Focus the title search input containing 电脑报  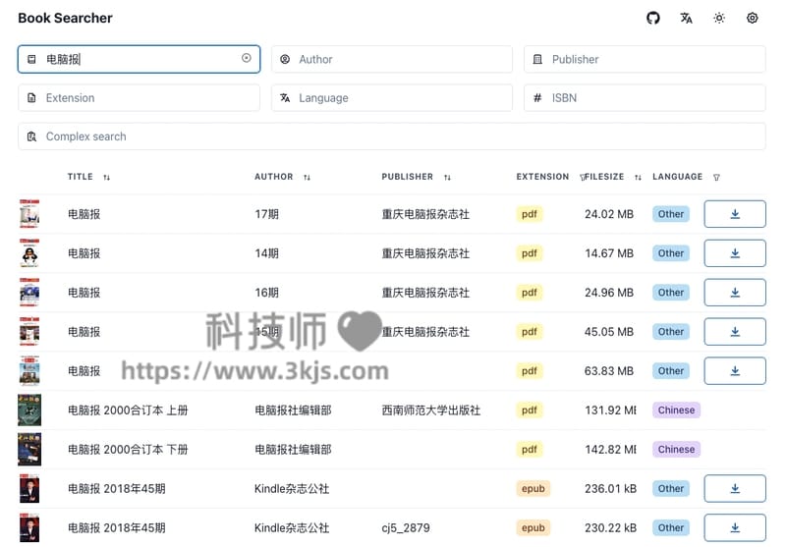(139, 59)
